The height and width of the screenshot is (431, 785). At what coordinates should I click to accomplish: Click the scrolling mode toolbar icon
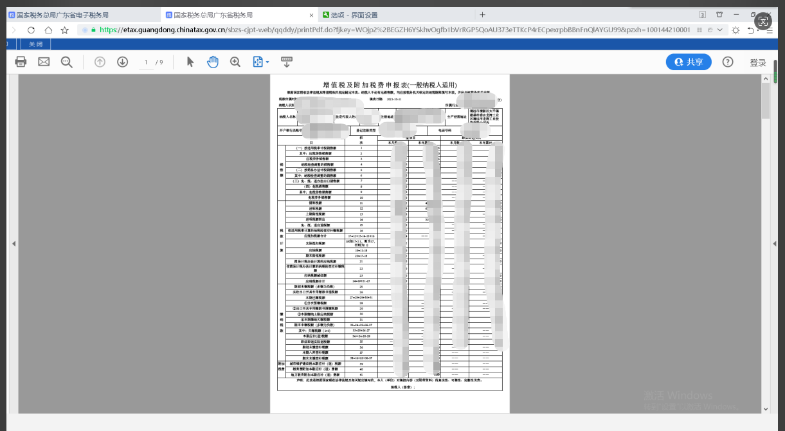pos(287,62)
